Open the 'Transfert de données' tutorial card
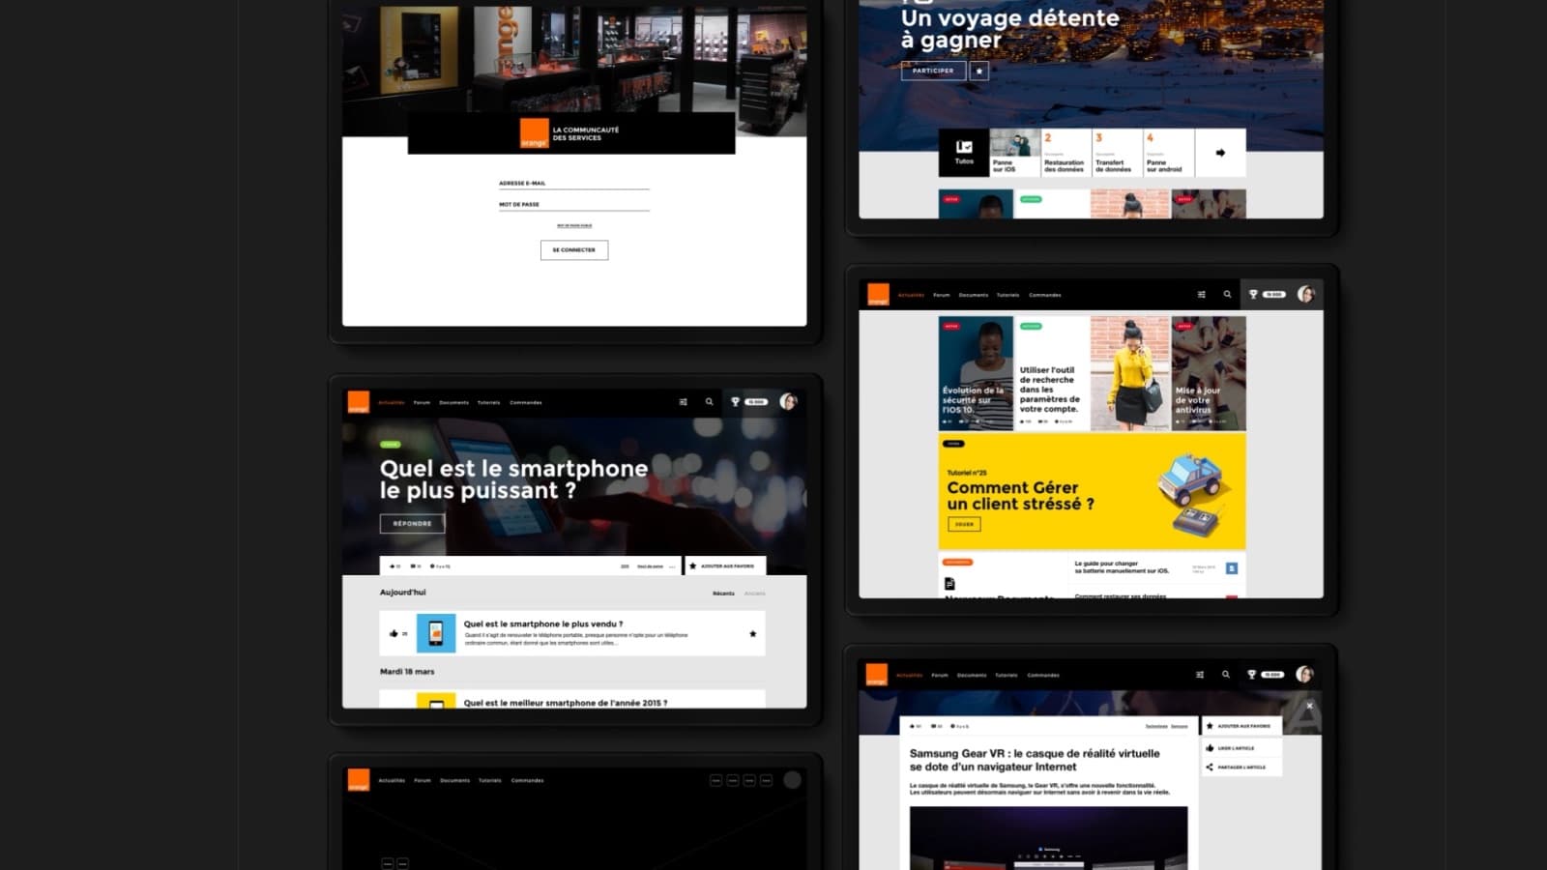This screenshot has width=1547, height=870. tap(1117, 153)
